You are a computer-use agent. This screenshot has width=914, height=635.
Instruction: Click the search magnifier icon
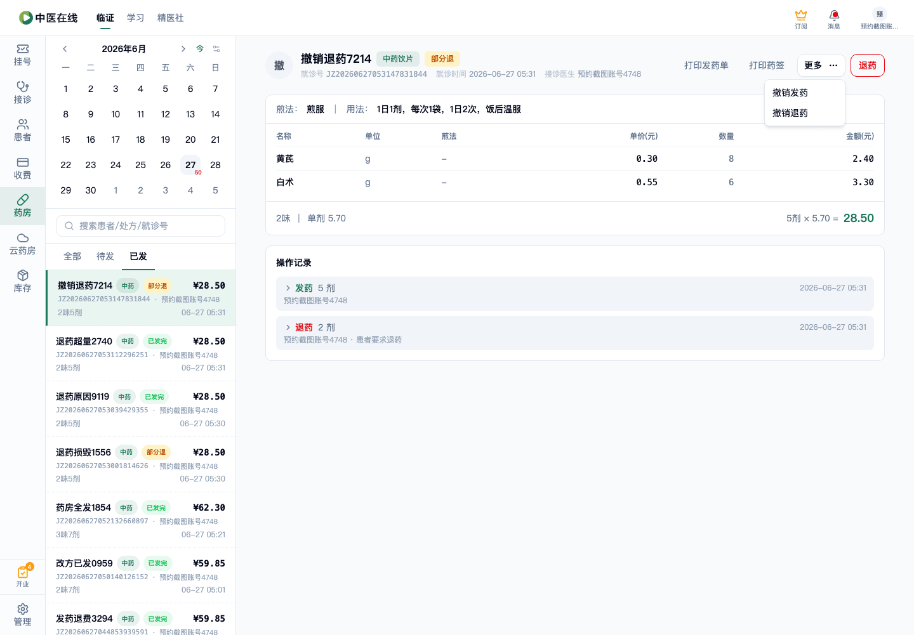coord(69,226)
